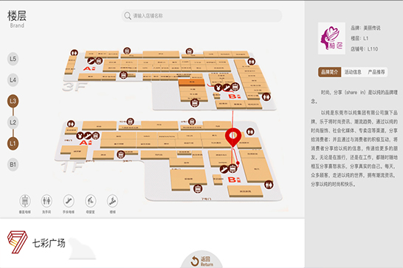Filter map by 垂直电梯 elevator legend icon

(25, 201)
